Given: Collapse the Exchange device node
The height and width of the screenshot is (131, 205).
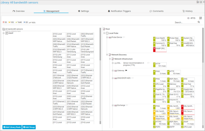Looking at the screenshot, I should click(x=113, y=105).
